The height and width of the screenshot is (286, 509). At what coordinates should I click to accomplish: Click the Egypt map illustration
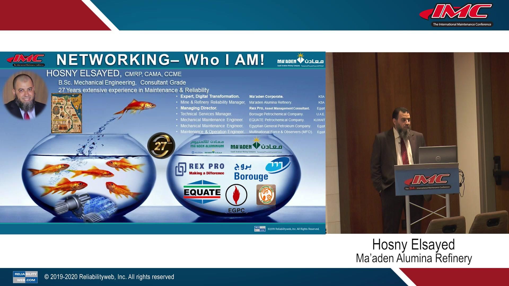(66, 113)
